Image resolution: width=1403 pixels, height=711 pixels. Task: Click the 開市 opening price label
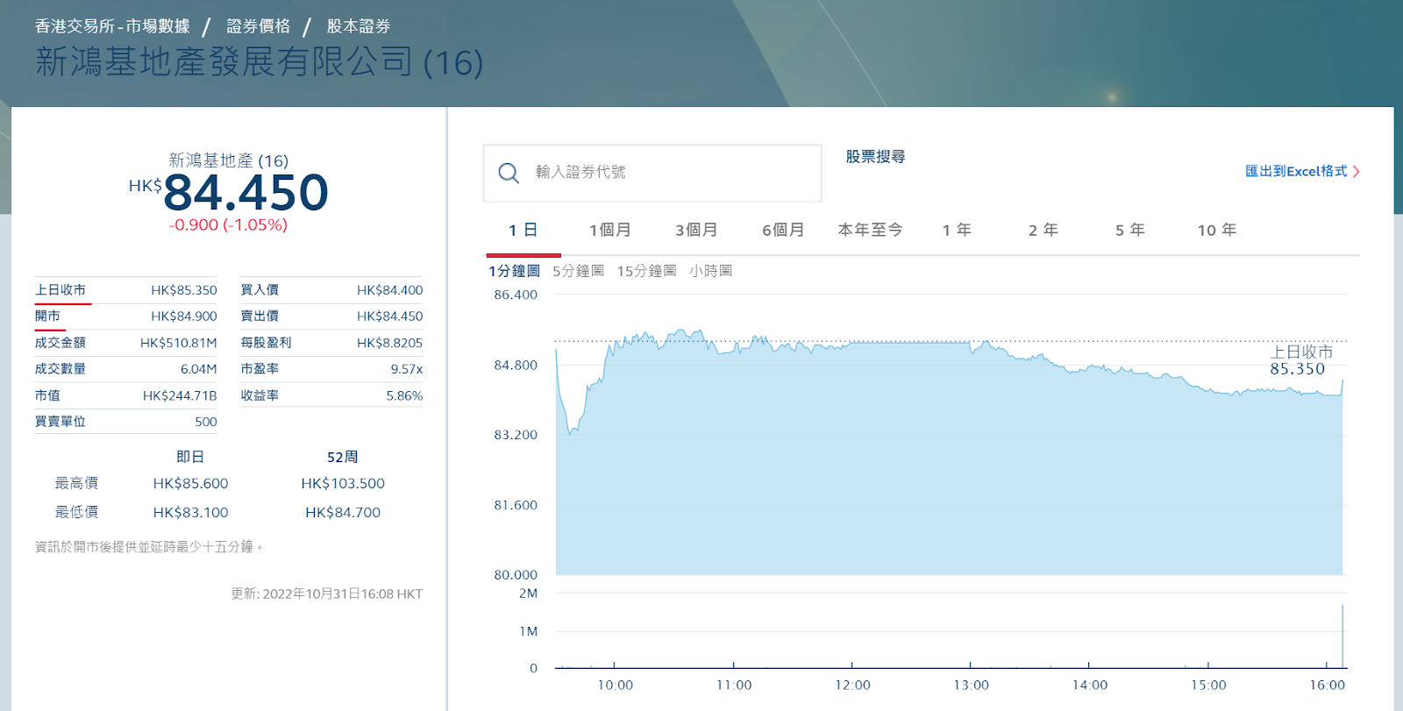click(x=47, y=316)
